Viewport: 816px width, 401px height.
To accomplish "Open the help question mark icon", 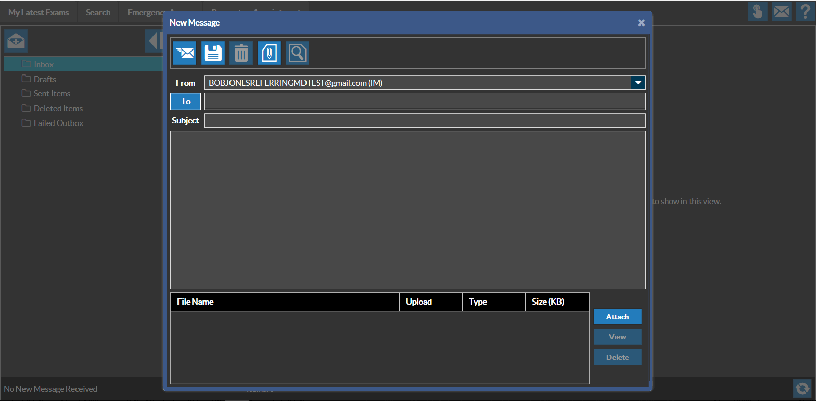I will (x=805, y=12).
